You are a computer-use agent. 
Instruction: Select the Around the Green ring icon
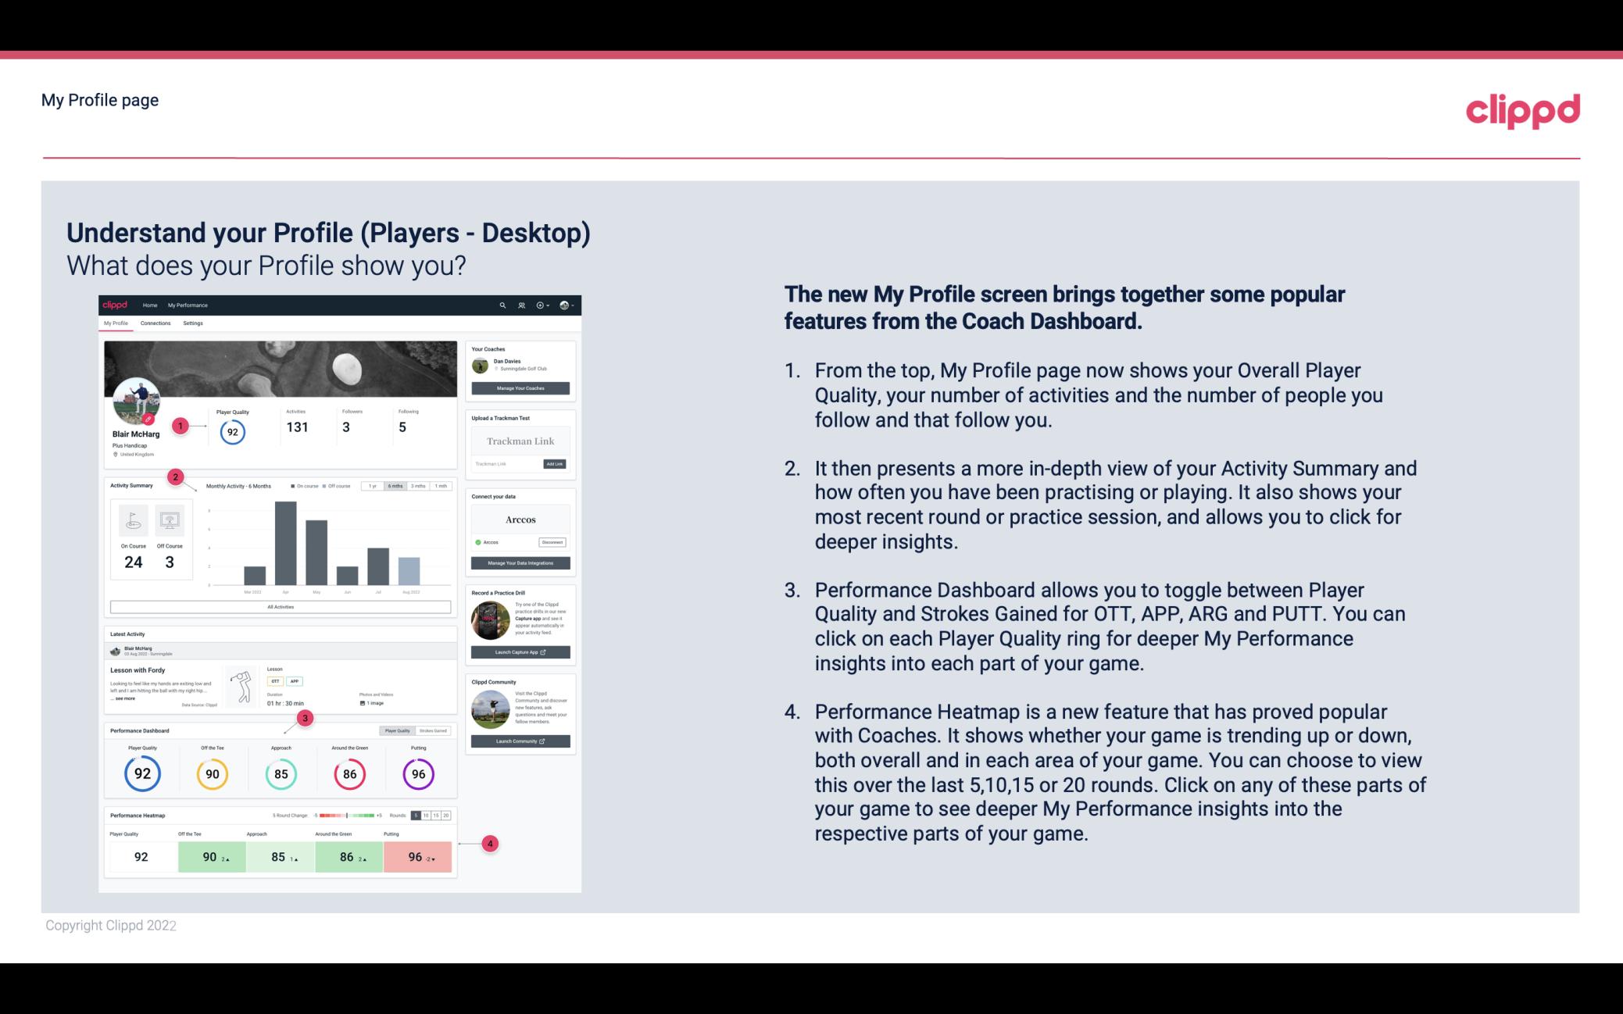[349, 773]
